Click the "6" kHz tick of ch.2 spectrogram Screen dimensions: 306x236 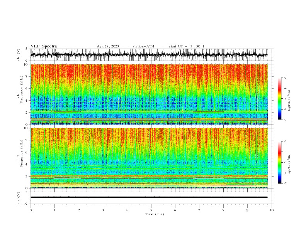tap(27, 152)
